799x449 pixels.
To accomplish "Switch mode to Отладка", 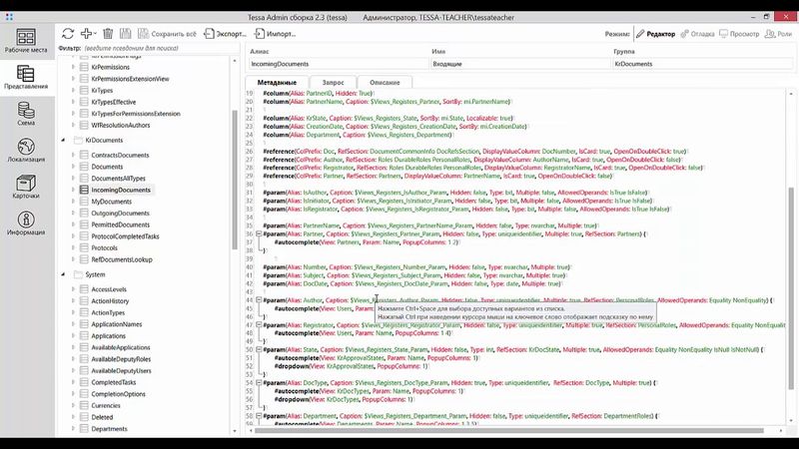I will click(x=698, y=33).
